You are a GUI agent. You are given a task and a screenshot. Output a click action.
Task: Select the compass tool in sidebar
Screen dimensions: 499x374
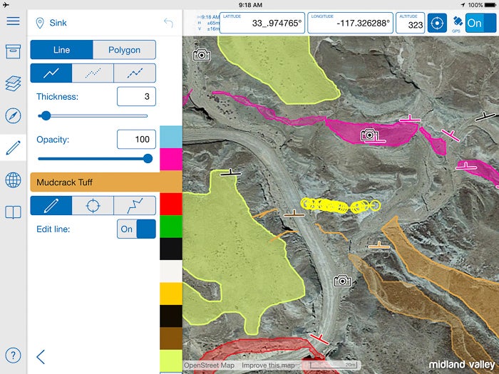click(13, 116)
